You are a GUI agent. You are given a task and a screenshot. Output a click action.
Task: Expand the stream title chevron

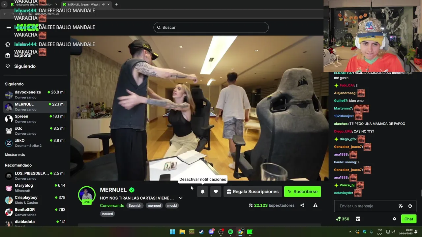[181, 198]
